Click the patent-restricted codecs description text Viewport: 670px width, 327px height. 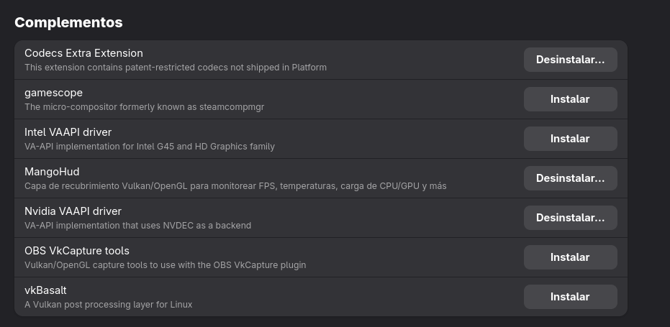[176, 68]
